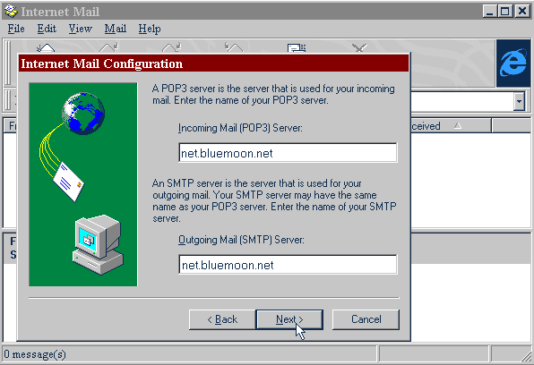The height and width of the screenshot is (365, 534).
Task: Expand the folder list dropdown arrow
Action: coord(519,101)
